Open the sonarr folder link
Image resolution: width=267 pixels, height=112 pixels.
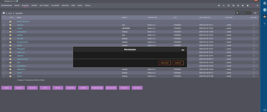[x=19, y=76]
